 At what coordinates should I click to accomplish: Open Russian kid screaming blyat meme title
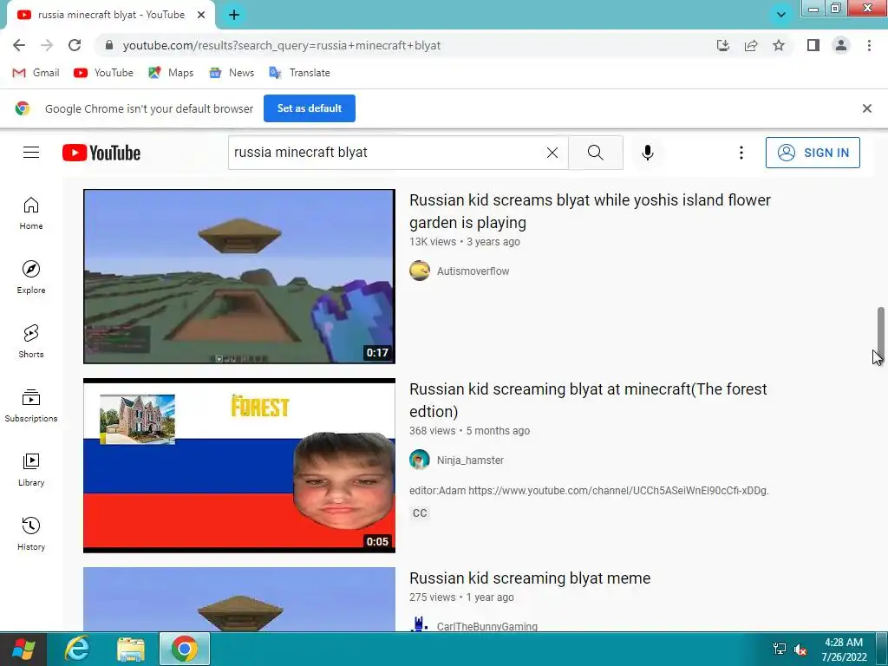pyautogui.click(x=530, y=578)
